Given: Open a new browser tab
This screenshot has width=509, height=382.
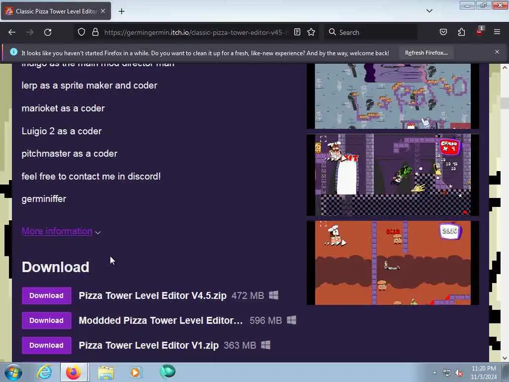Looking at the screenshot, I should [x=121, y=11].
